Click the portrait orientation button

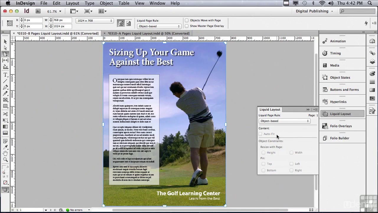pos(121,23)
